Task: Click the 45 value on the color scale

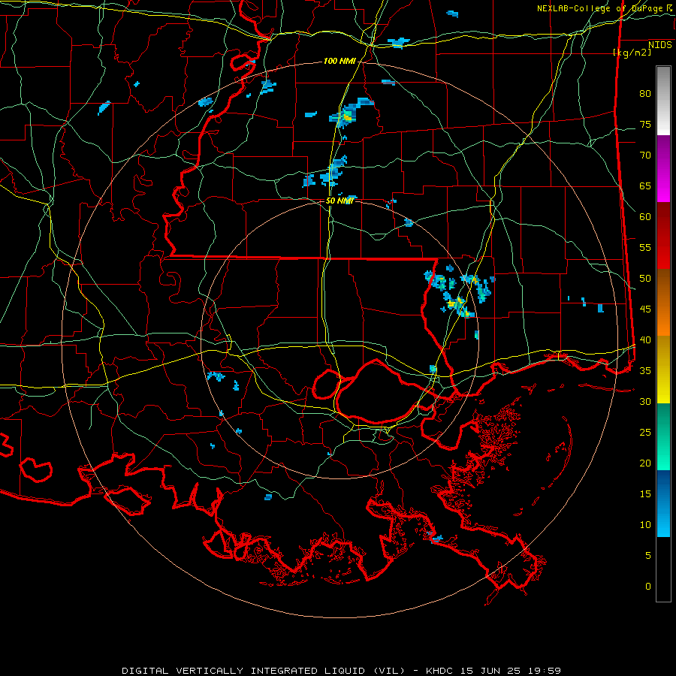Action: [x=645, y=309]
